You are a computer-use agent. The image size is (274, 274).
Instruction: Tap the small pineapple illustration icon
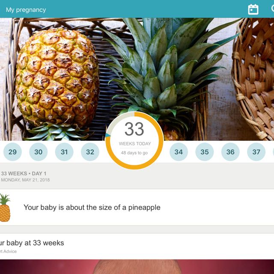[5, 208]
